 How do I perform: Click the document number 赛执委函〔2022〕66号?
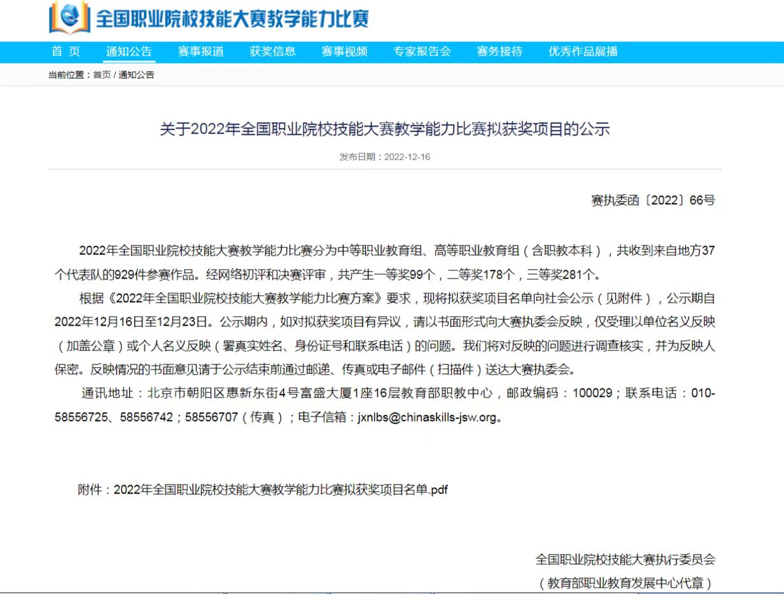click(x=654, y=200)
